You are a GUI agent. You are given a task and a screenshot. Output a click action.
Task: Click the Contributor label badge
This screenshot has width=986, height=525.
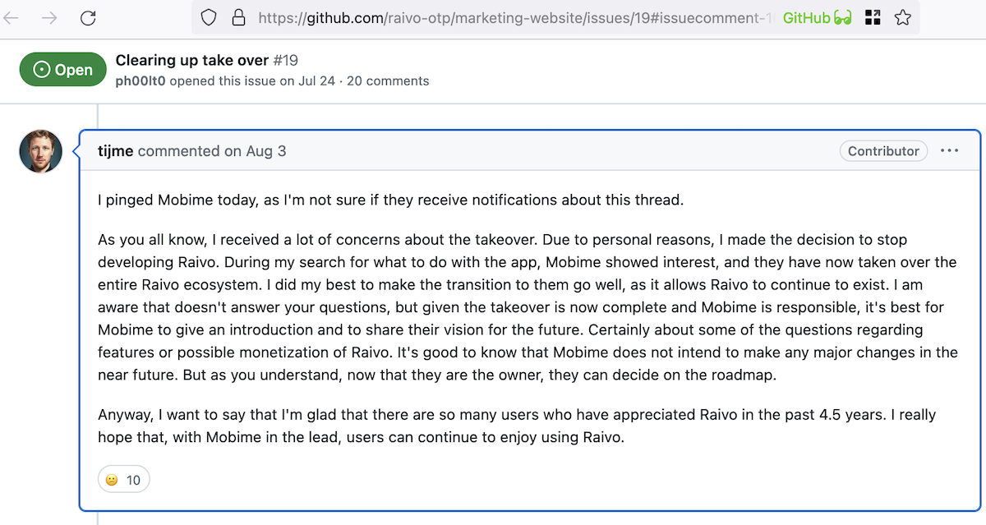coord(883,150)
